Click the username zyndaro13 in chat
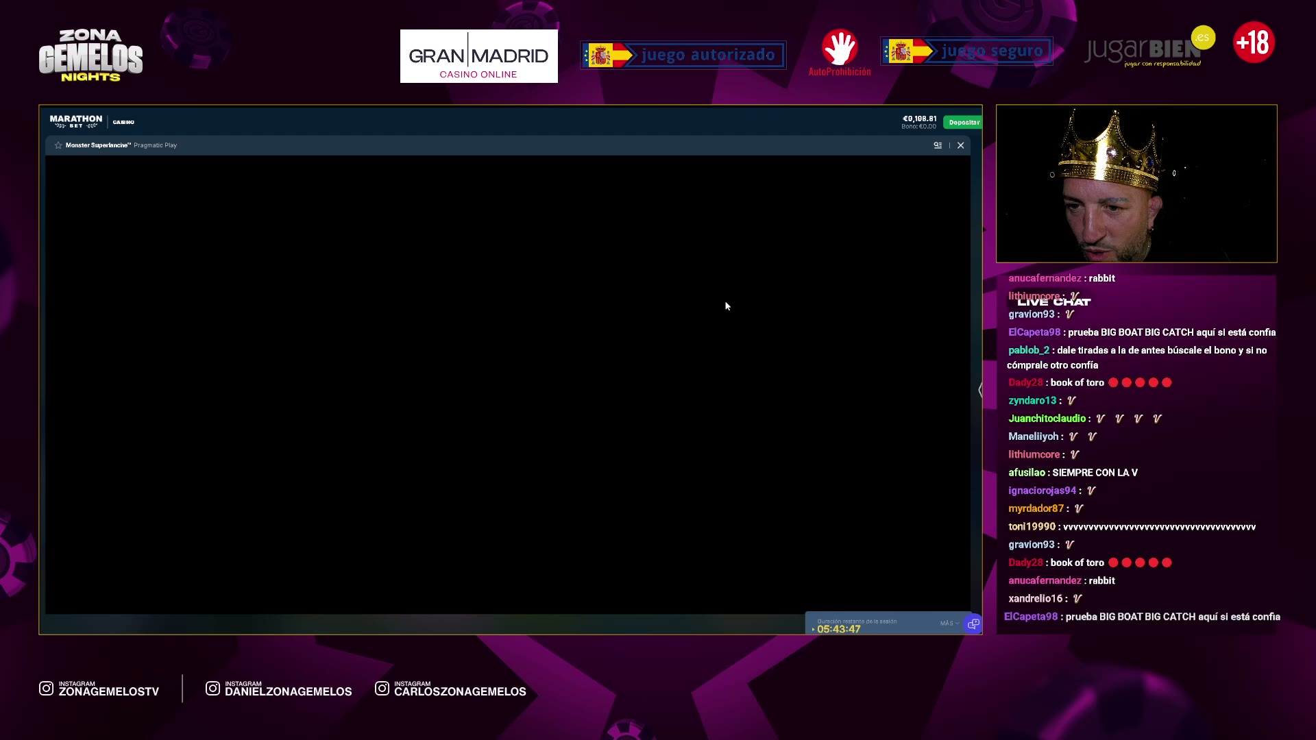Screen dimensions: 1316x740 point(1032,401)
